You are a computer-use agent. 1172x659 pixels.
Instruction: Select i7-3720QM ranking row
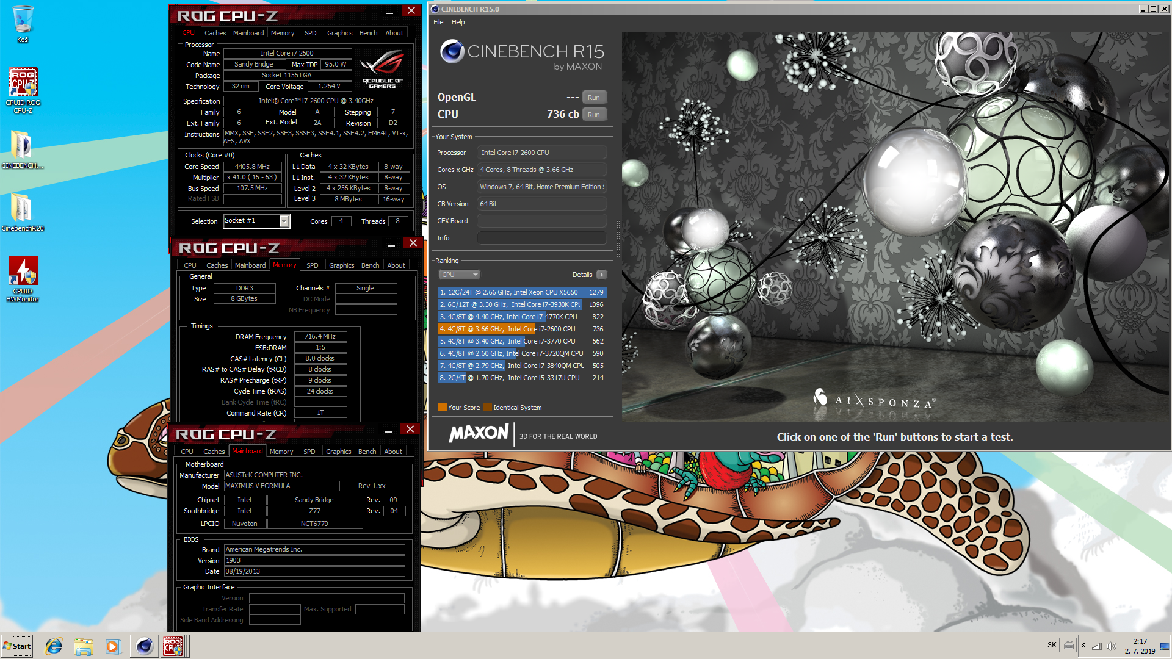coord(522,353)
